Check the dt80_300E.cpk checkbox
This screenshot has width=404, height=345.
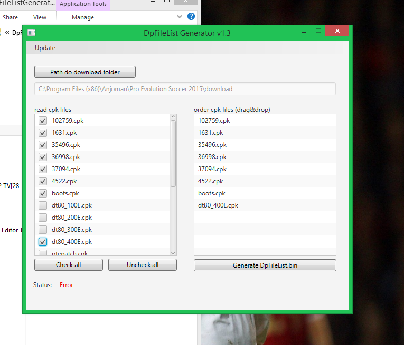pyautogui.click(x=43, y=230)
